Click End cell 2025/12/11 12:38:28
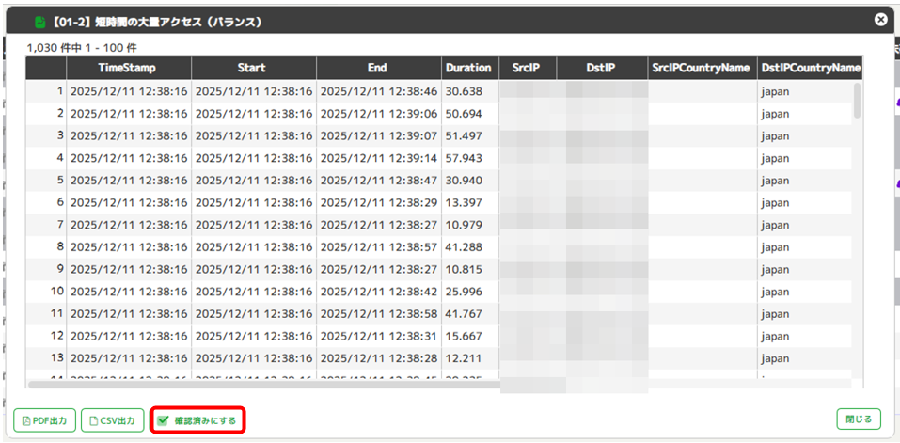This screenshot has width=900, height=443. click(x=379, y=358)
